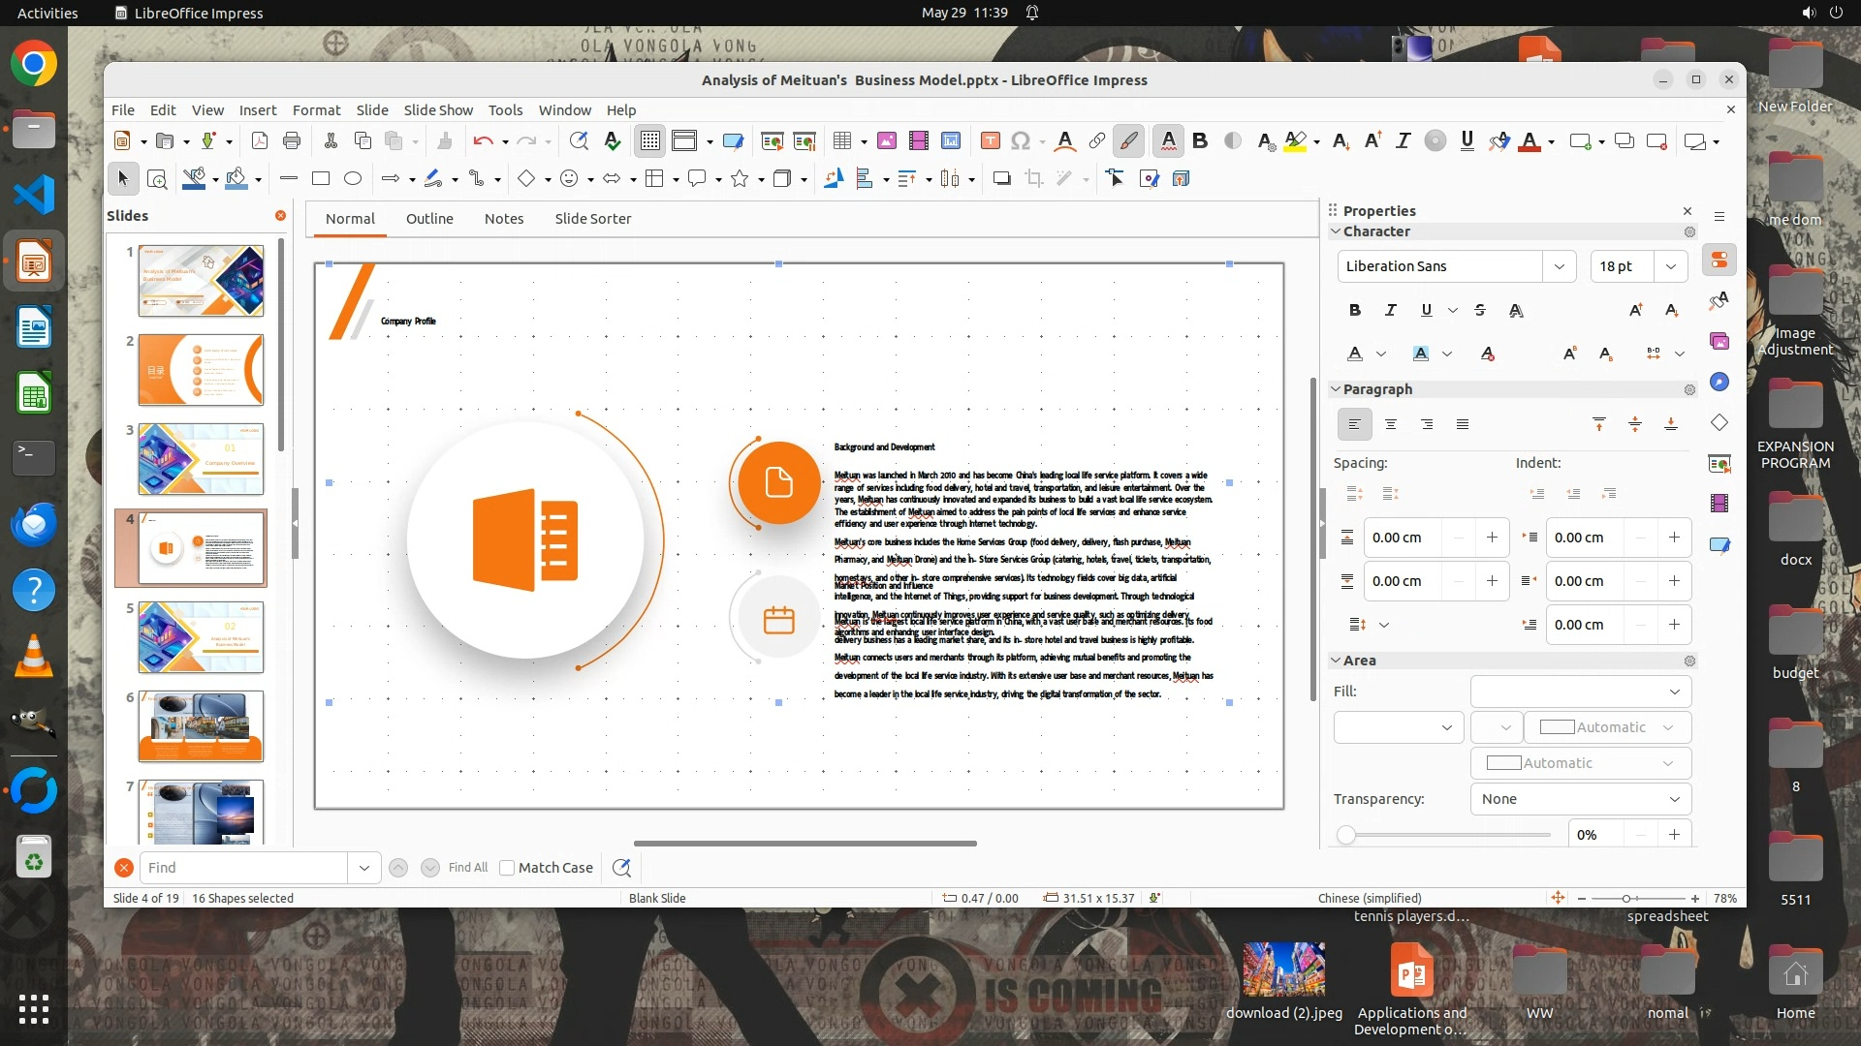Collapse the Paragraph section
This screenshot has width=1861, height=1046.
coord(1336,389)
